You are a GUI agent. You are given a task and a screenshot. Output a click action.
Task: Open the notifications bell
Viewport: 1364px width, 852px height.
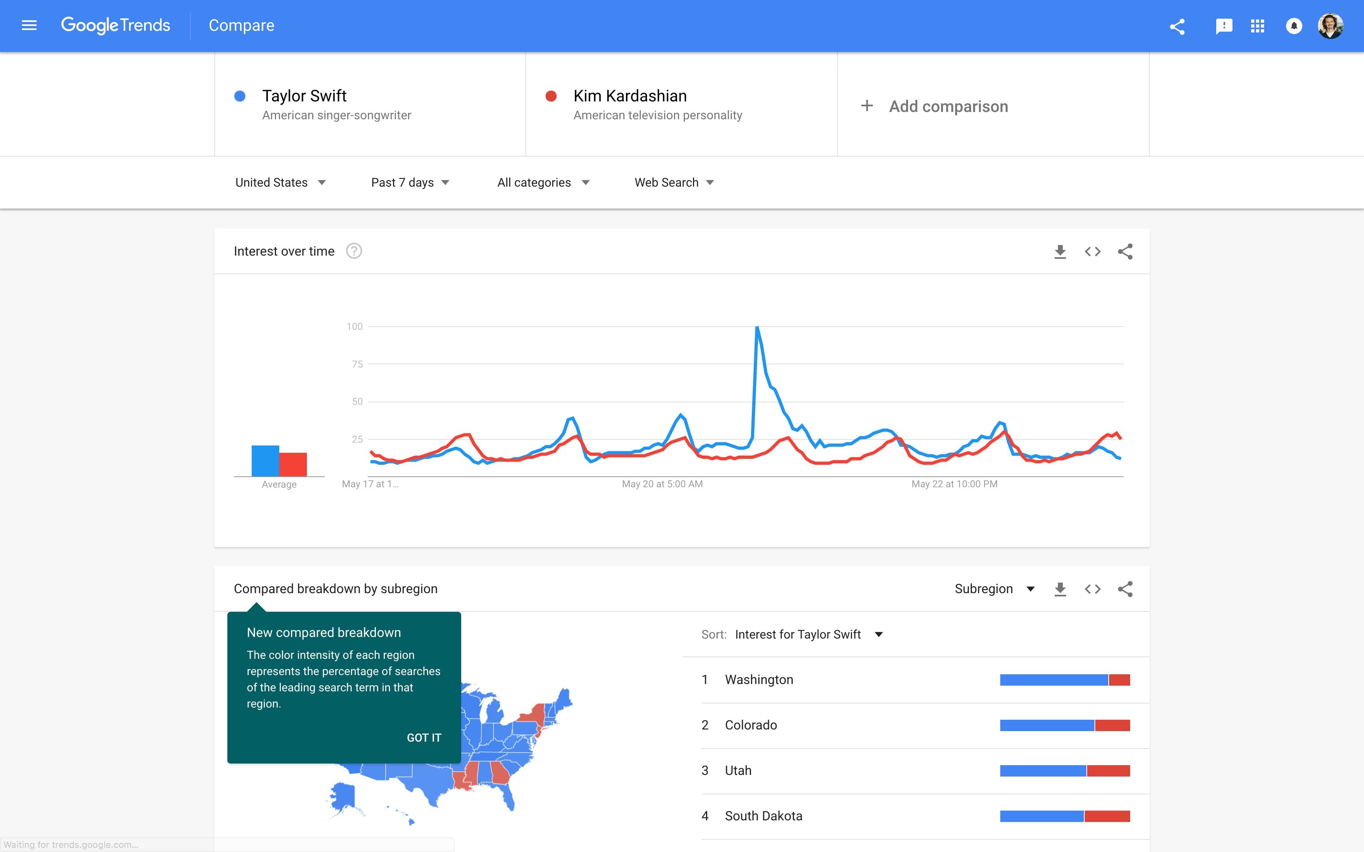click(x=1293, y=26)
